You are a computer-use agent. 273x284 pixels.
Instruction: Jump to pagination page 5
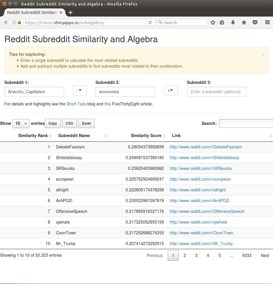(x=219, y=256)
